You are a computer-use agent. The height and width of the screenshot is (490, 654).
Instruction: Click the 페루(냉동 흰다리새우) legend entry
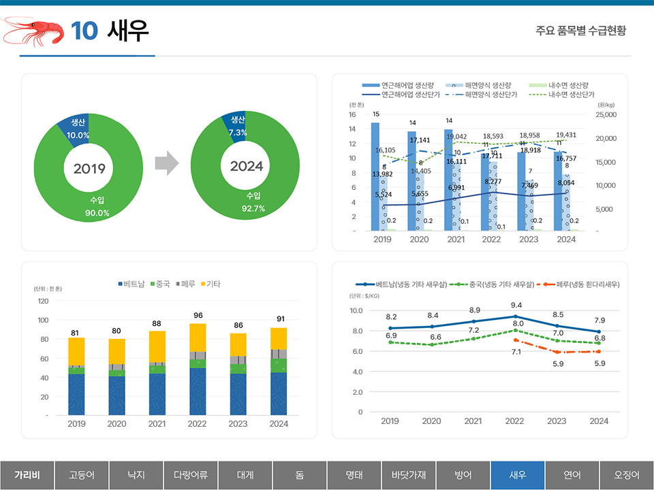click(x=584, y=284)
